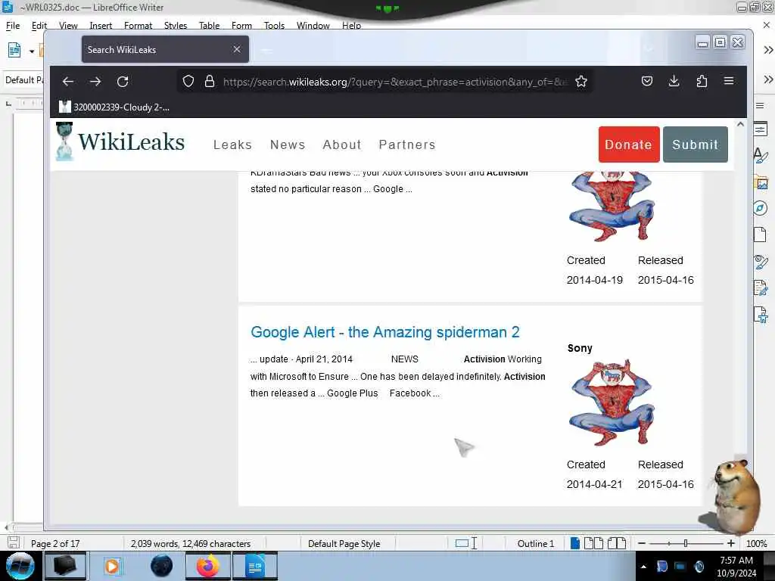Open Writer sidebar settings menu
The image size is (775, 581).
point(760,105)
